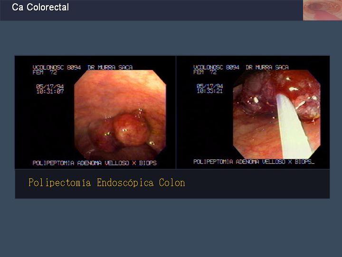The image size is (342, 257).
Task: Click the date 05/17/94 in the left image
Action: click(x=50, y=87)
